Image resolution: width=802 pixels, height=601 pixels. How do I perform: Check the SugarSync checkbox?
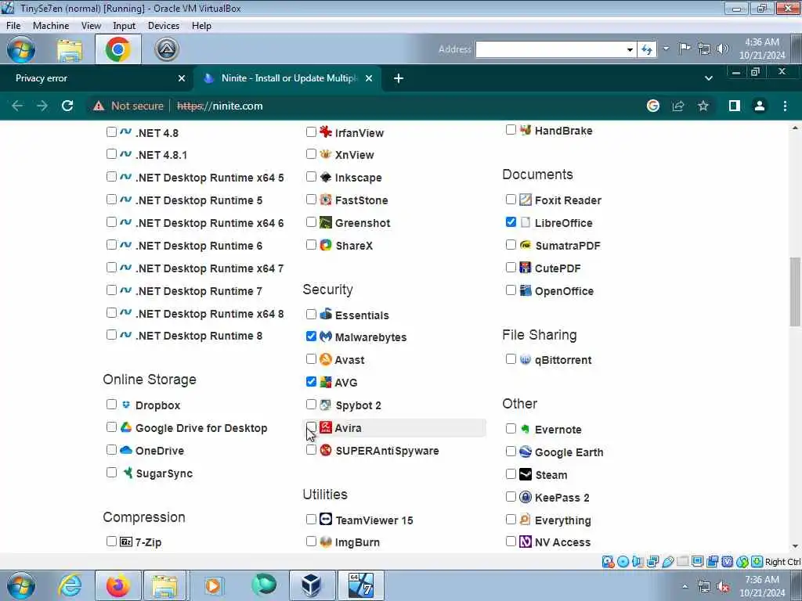pos(111,472)
